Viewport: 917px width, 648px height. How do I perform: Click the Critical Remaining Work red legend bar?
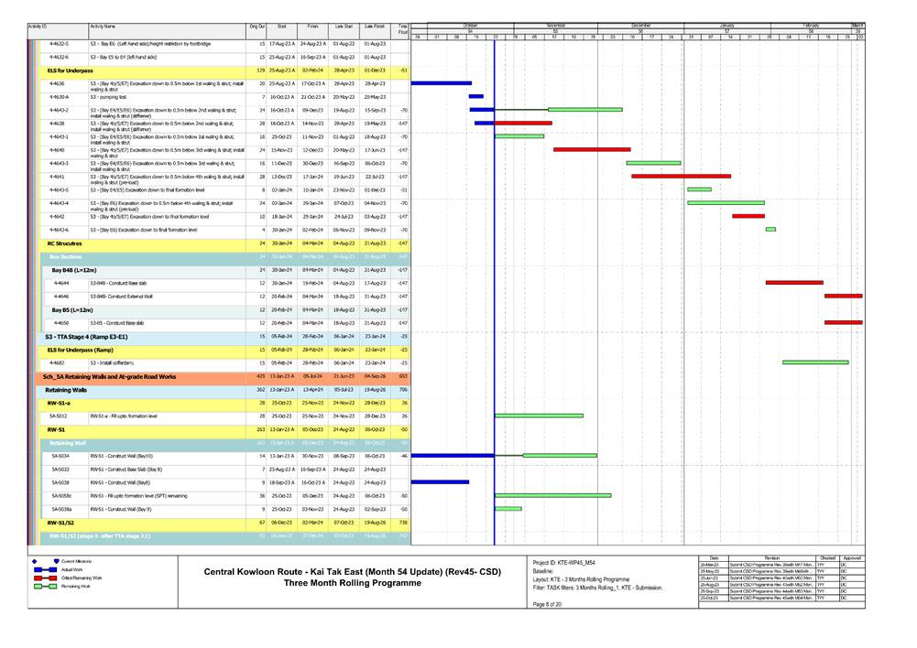46,578
